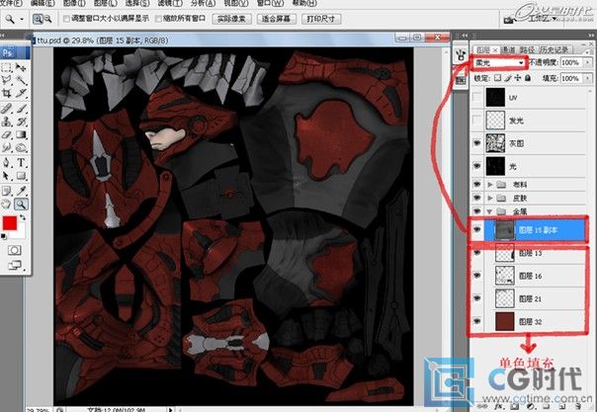597x412 pixels.
Task: Select the Move tool
Action: coord(21,68)
